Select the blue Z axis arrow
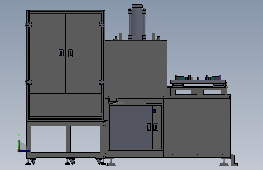263x170 pixels. pos(25,151)
